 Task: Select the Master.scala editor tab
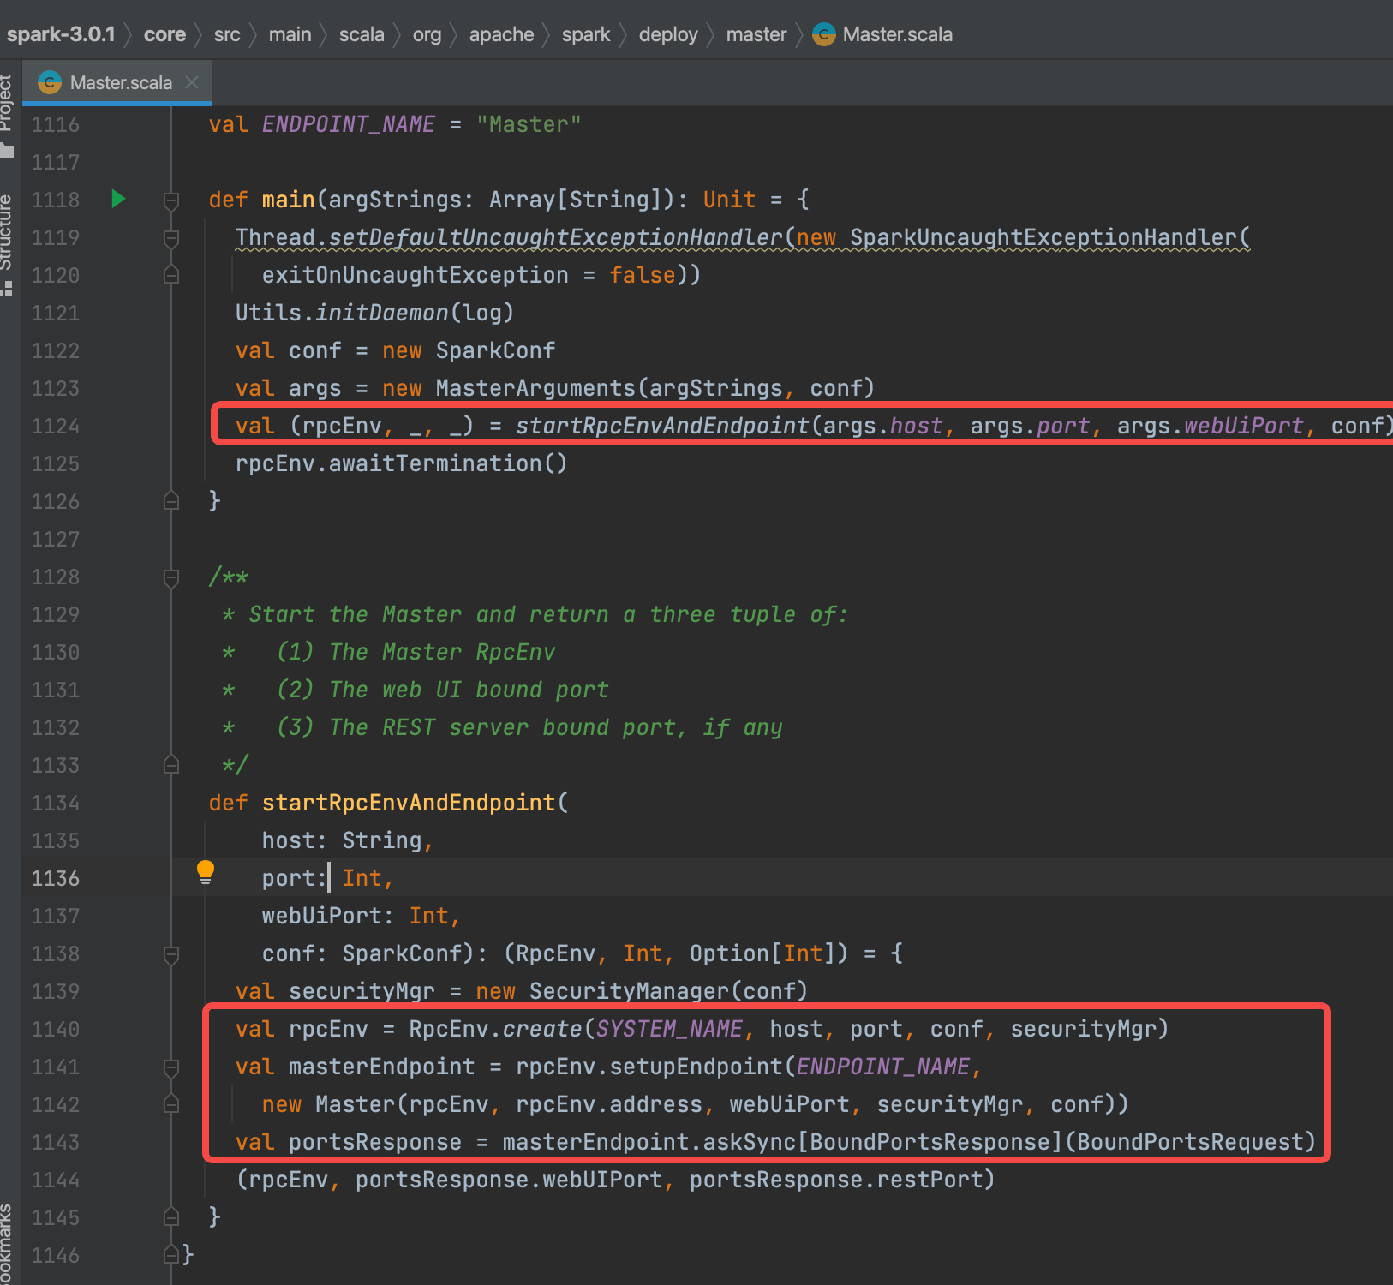(117, 82)
